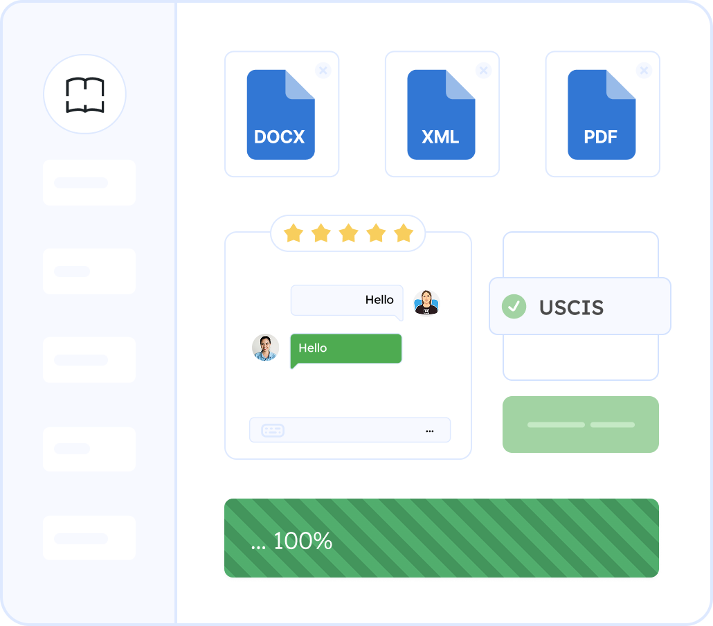Remove the XML file card
This screenshot has height=626, width=713.
coord(483,70)
